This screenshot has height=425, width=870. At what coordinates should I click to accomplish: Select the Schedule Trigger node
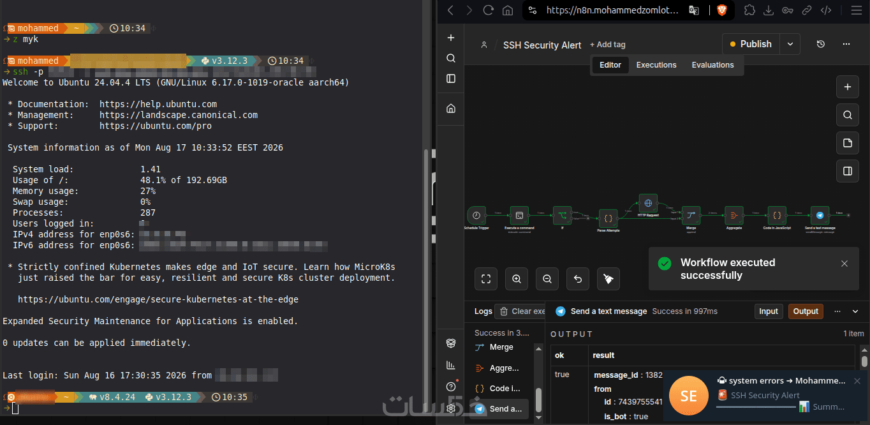coord(476,215)
